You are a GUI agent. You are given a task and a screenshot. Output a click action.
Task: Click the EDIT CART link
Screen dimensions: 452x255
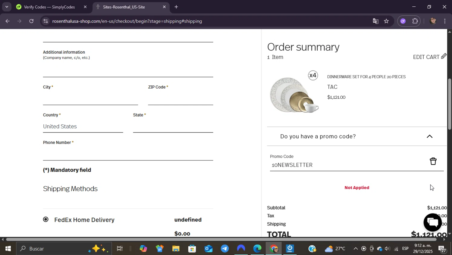[x=426, y=57]
